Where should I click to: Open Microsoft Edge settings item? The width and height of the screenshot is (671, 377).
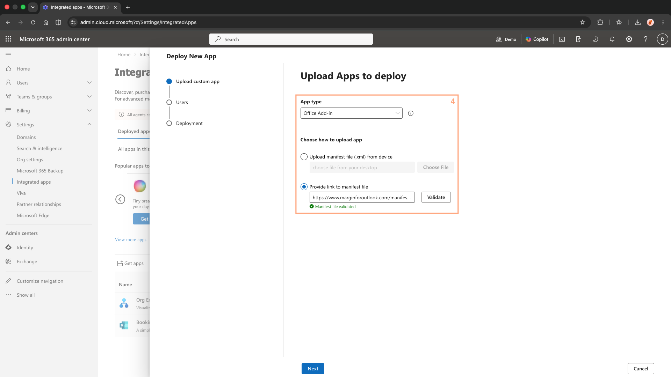[33, 215]
